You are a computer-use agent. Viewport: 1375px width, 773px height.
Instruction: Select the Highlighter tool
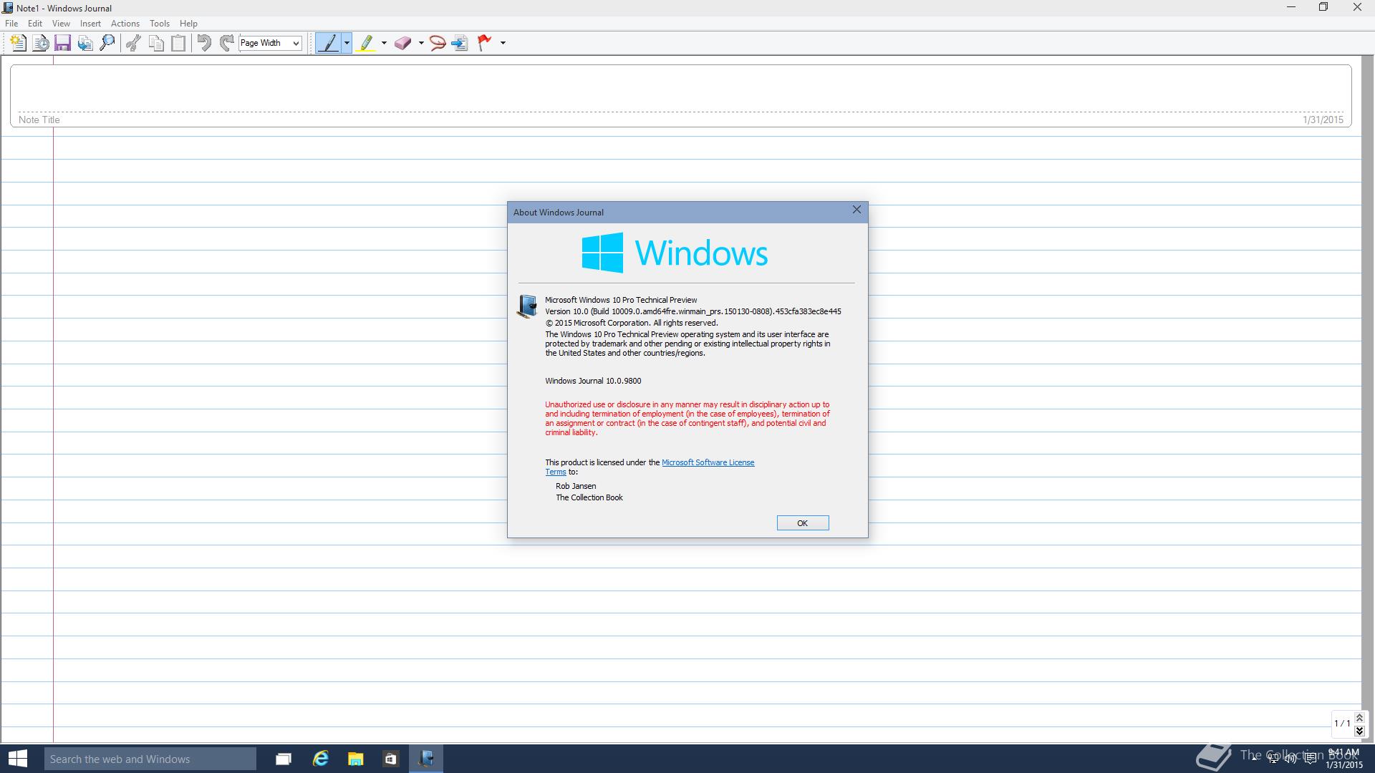[366, 43]
